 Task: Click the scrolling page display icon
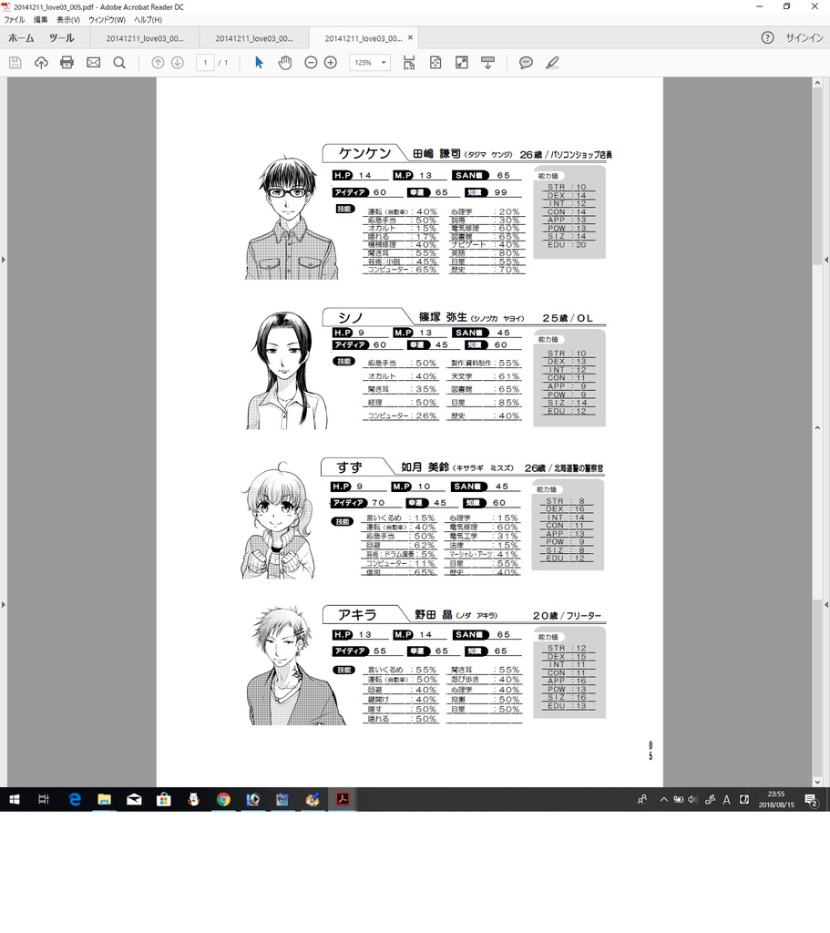(409, 63)
